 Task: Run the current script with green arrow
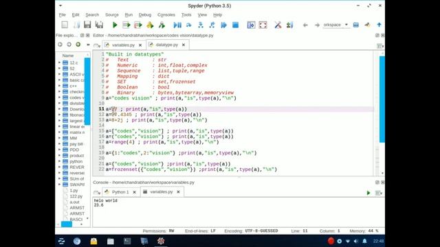pos(115,25)
